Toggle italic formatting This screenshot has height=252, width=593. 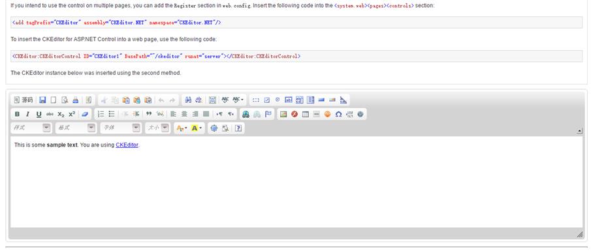[x=27, y=114]
